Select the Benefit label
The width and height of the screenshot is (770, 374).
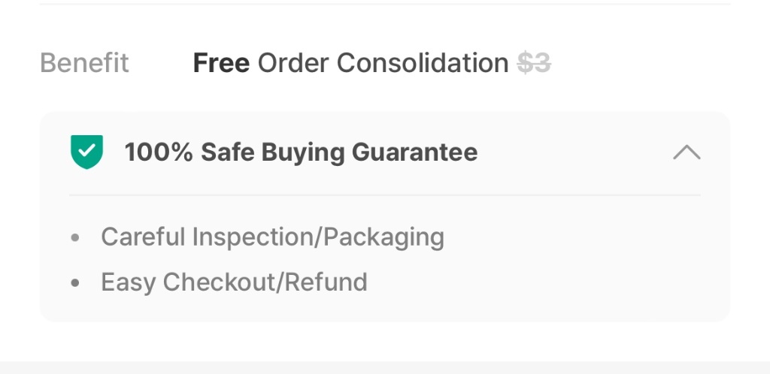[84, 63]
